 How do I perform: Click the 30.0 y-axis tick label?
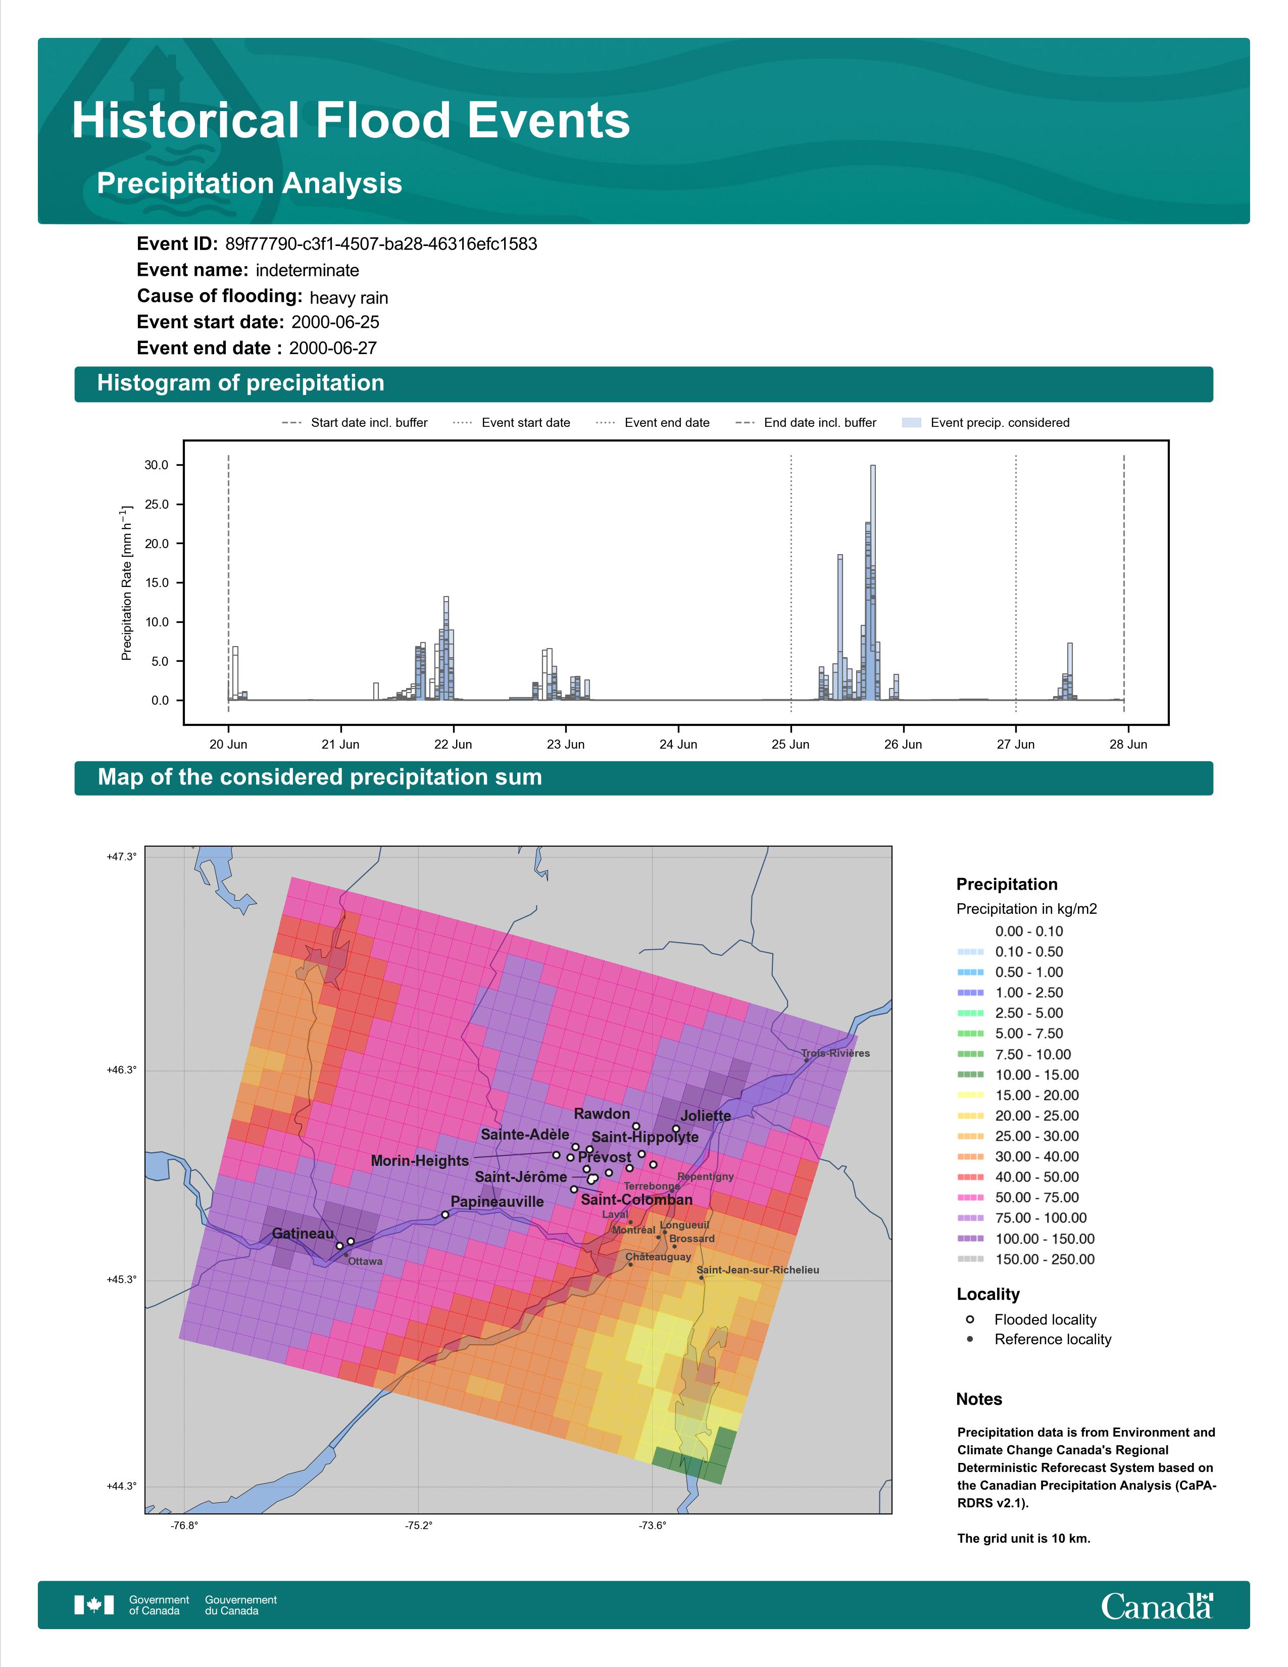point(157,465)
